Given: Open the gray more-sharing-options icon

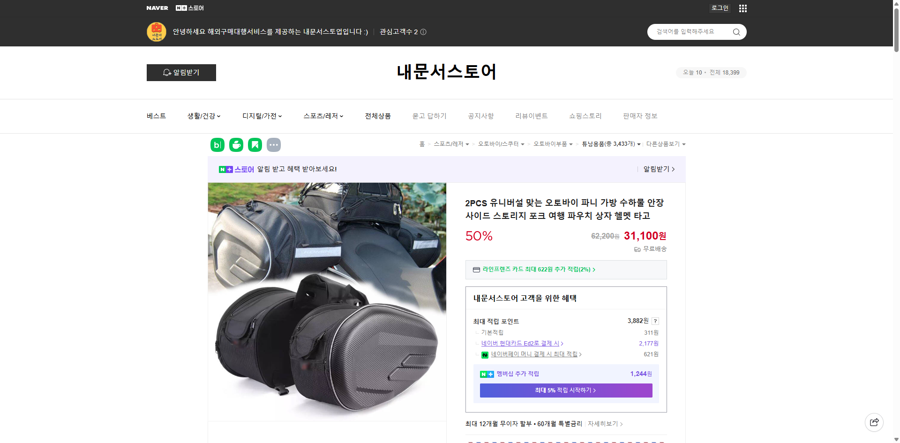Looking at the screenshot, I should coord(274,144).
